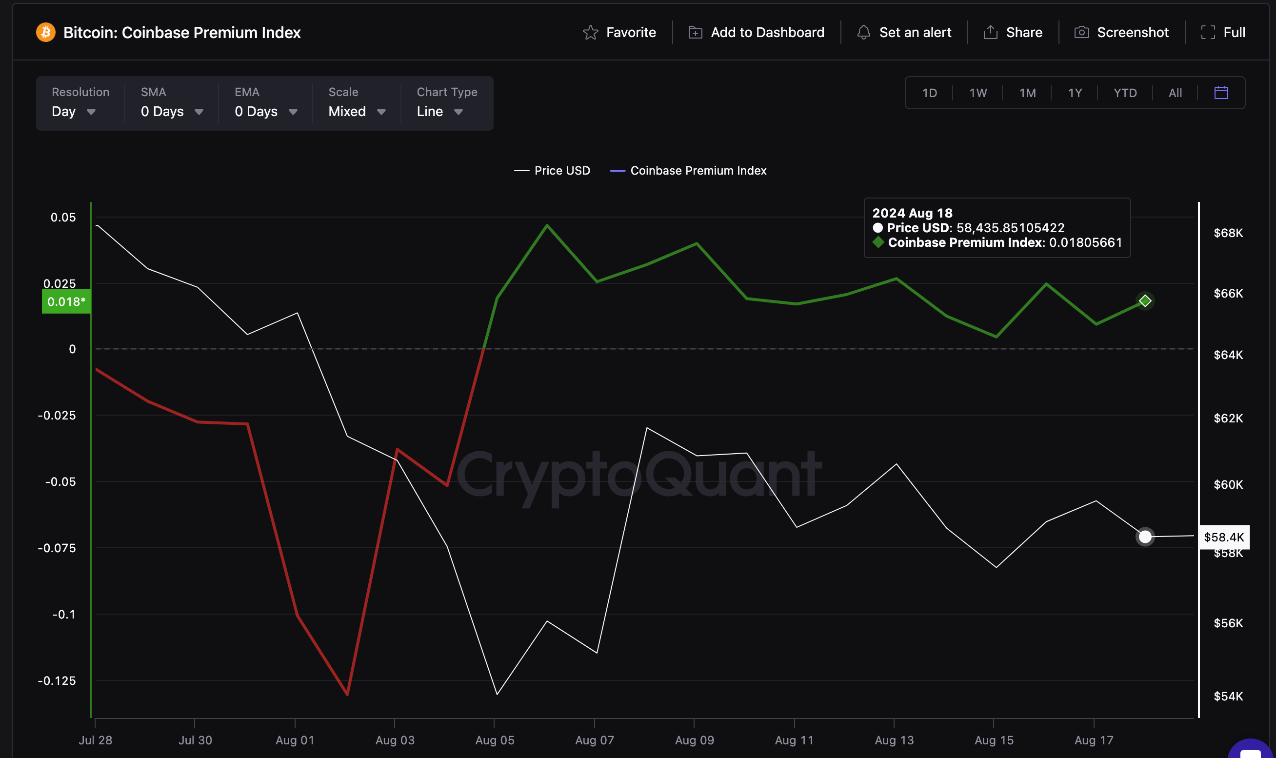Click the 0.05 left axis label
This screenshot has width=1276, height=758.
63,217
